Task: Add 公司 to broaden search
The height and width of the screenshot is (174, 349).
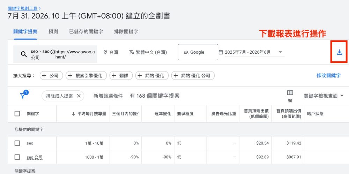Action: (51, 76)
